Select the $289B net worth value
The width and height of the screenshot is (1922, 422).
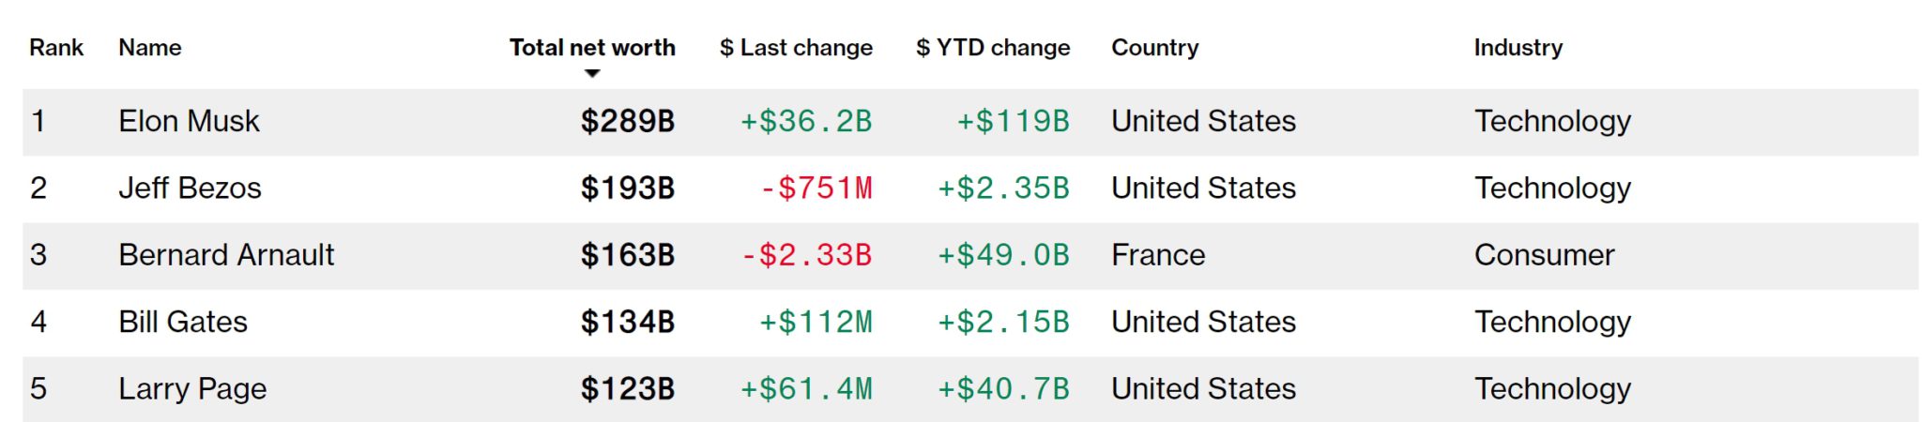pos(628,121)
